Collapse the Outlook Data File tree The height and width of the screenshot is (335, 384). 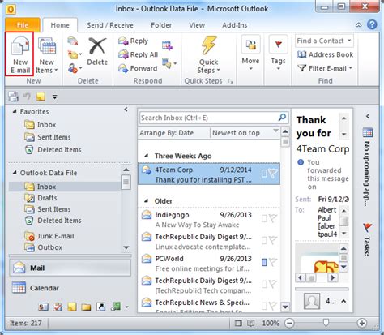click(15, 173)
